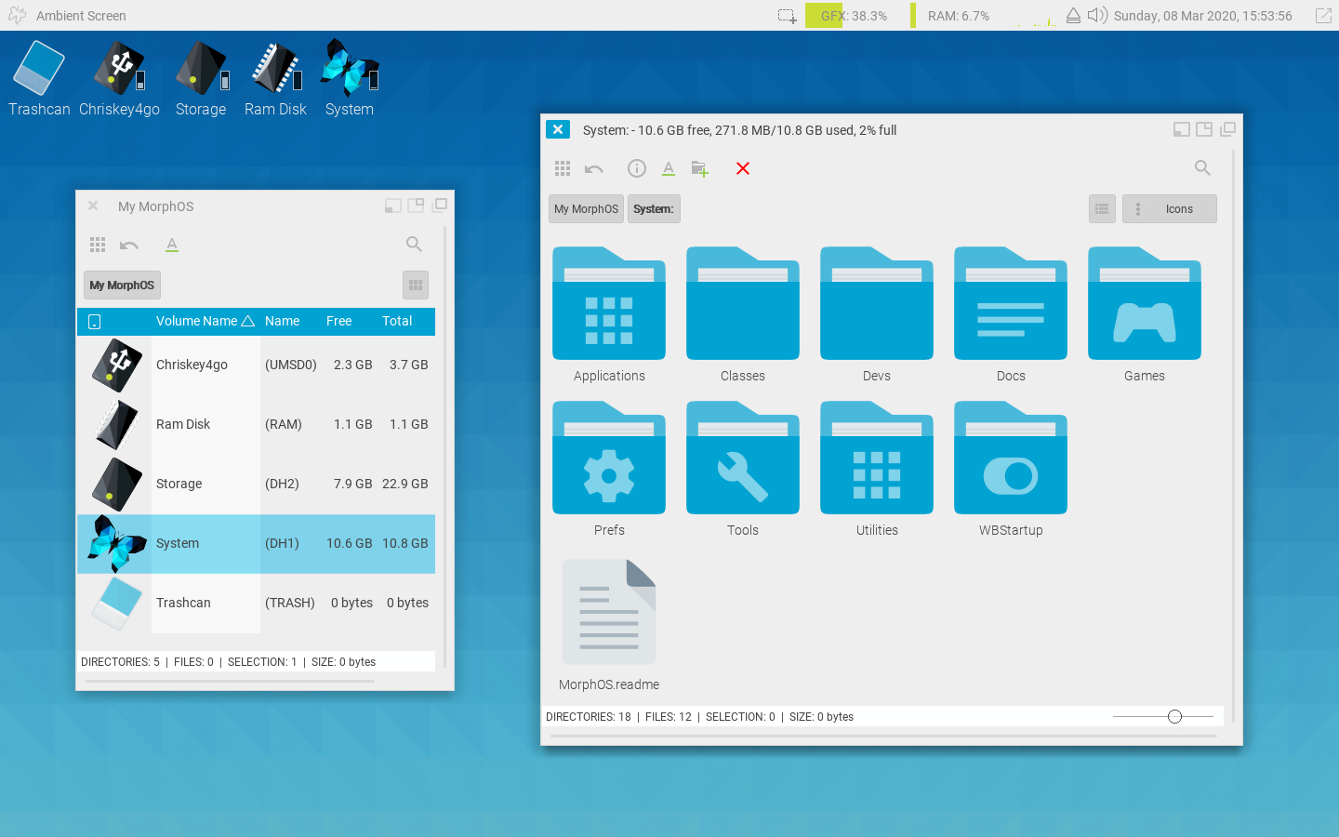The height and width of the screenshot is (837, 1339).
Task: Click the My MorphOS breadcrumb in System window
Action: [586, 209]
